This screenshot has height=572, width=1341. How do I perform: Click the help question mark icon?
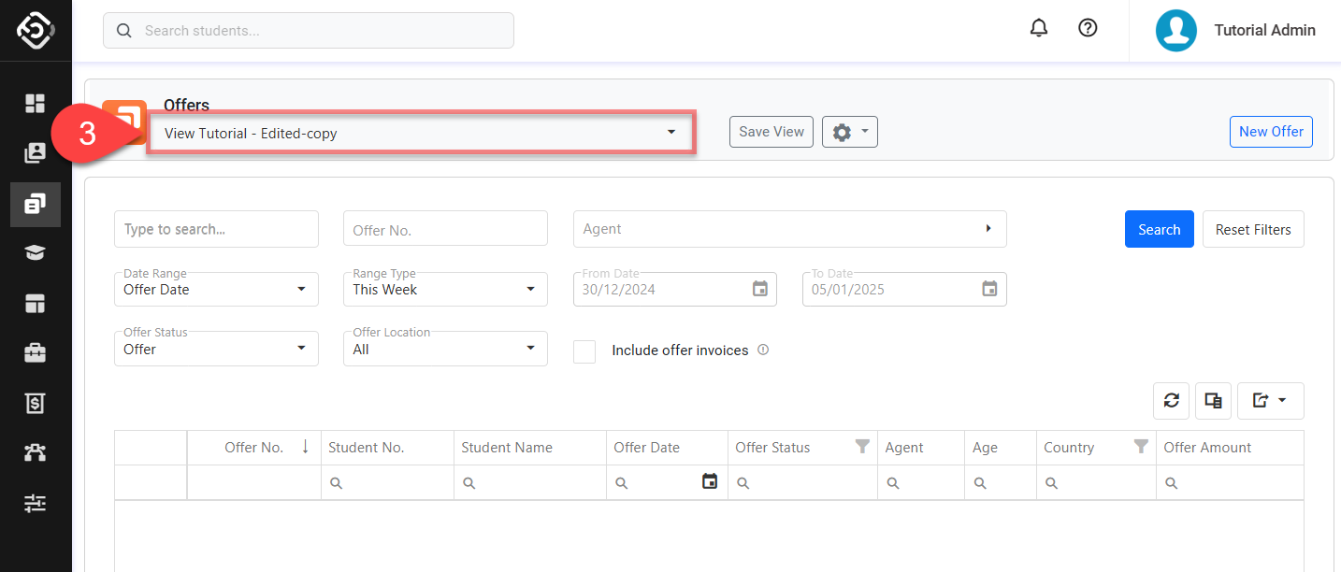(1088, 28)
